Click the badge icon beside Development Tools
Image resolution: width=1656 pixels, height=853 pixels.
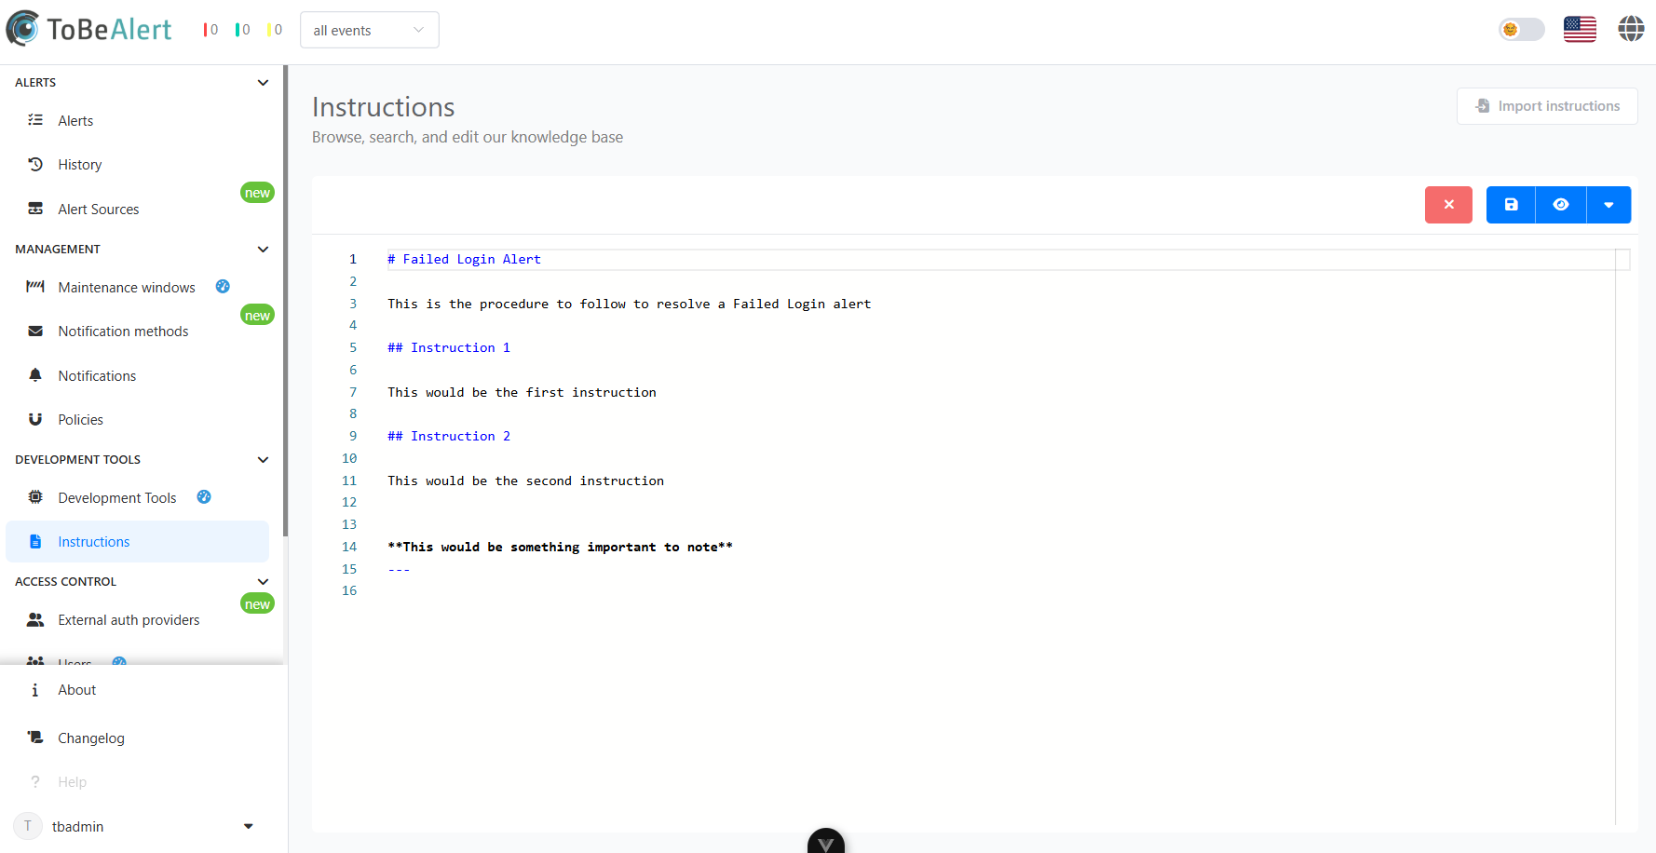(204, 497)
